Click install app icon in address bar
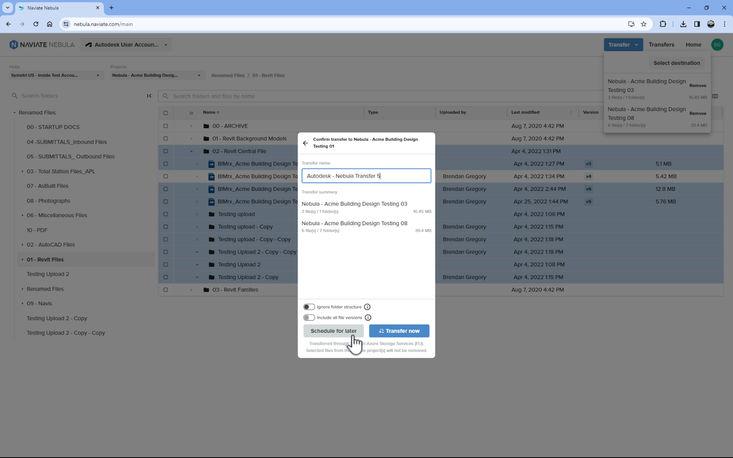The image size is (733, 458). 631,24
